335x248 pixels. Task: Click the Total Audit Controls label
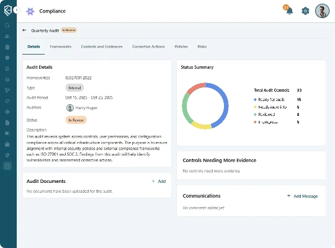272,90
